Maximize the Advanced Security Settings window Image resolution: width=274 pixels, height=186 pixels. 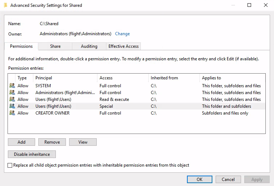pyautogui.click(x=249, y=5)
